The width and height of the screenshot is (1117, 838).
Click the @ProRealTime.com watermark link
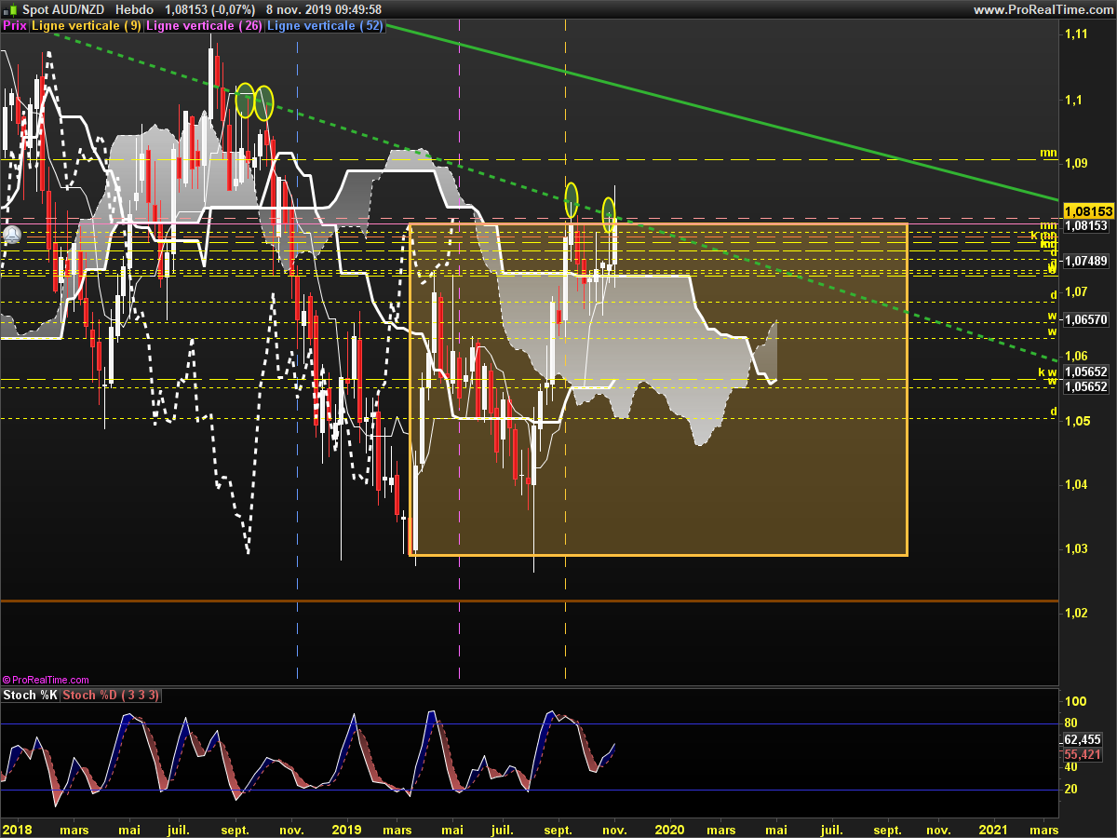coord(46,681)
